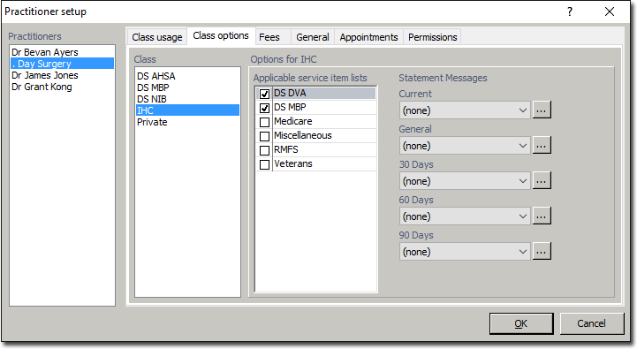Uncheck the DS MBP service item checkbox
Screen dimensions: 637x349
point(264,108)
